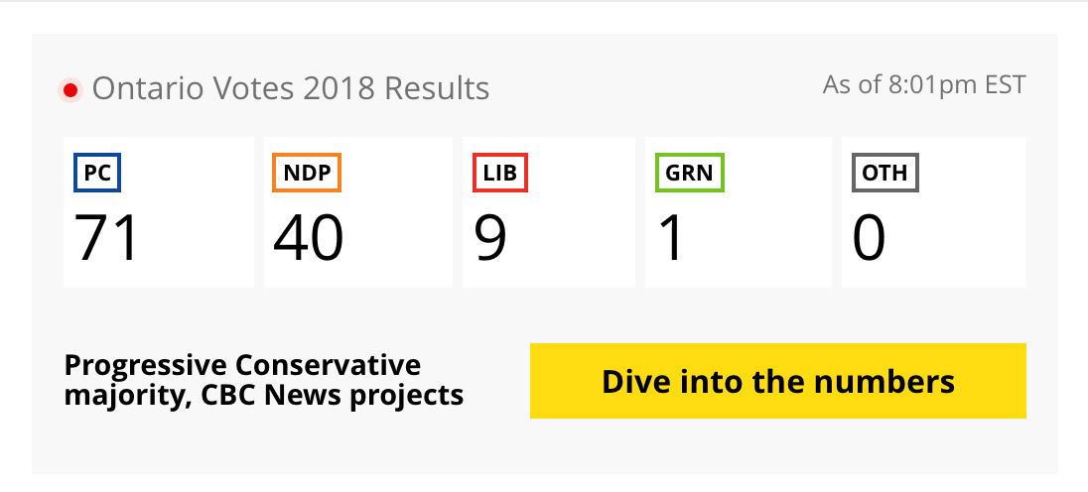This screenshot has width=1088, height=492.
Task: Select the blue PC party badge
Action: [97, 173]
